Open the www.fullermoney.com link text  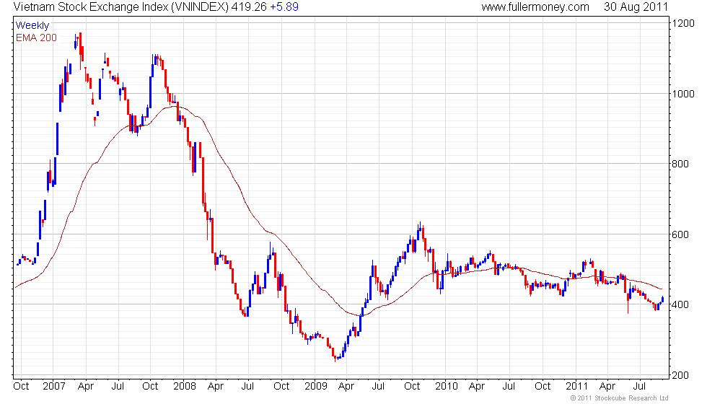coord(535,7)
